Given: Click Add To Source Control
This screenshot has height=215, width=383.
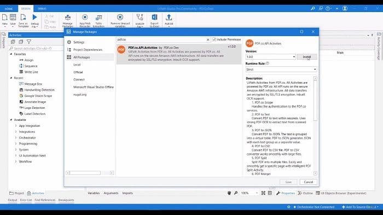Looking at the screenshot, I should (x=360, y=207).
